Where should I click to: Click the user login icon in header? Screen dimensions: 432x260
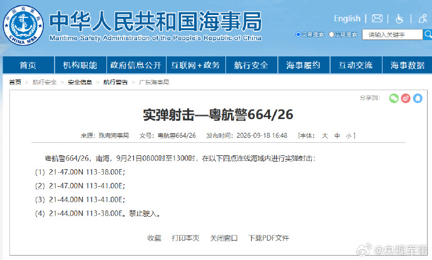423,19
